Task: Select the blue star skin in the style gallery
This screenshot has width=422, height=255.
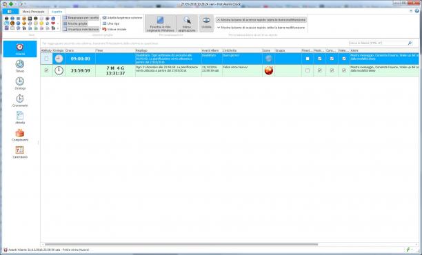Action: [x=48, y=23]
